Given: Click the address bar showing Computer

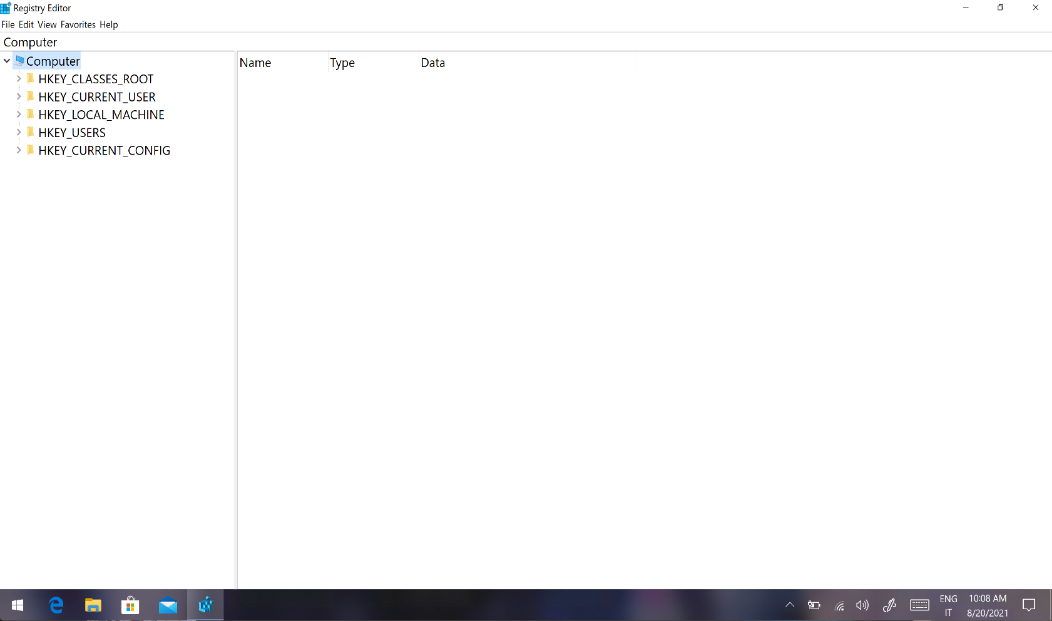Looking at the screenshot, I should pos(526,42).
